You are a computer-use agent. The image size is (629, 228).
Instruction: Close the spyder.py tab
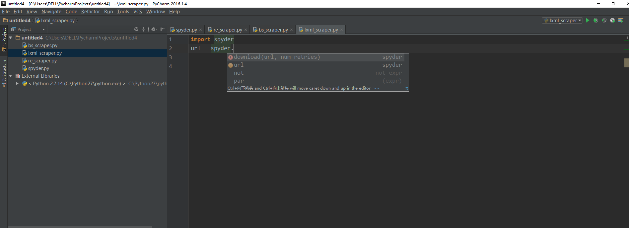[x=200, y=30]
